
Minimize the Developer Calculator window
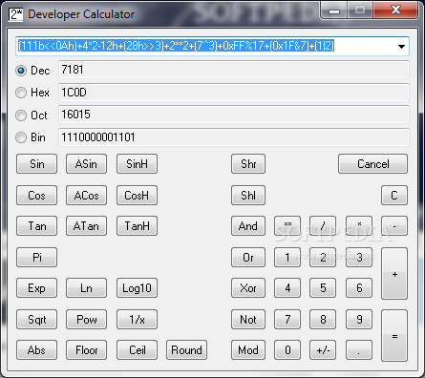(334, 10)
